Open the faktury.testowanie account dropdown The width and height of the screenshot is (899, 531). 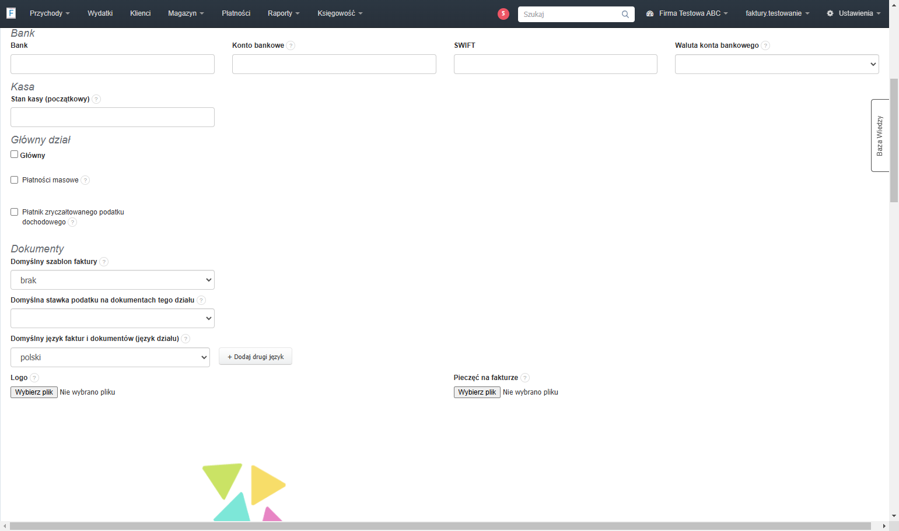tap(777, 13)
